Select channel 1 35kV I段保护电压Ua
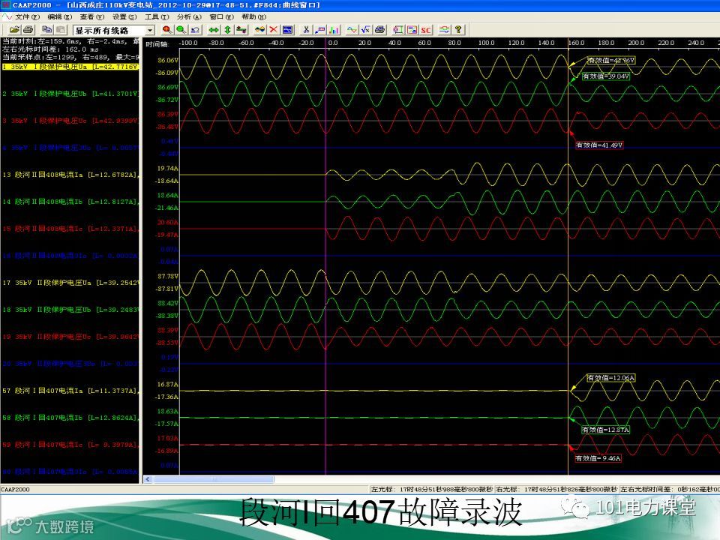This screenshot has width=720, height=540. pos(70,67)
